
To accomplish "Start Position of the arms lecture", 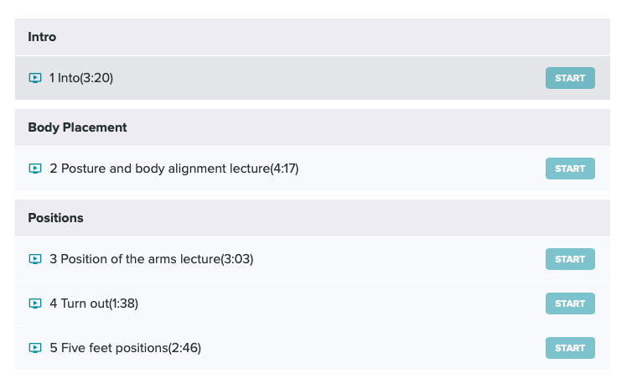I will (x=570, y=259).
